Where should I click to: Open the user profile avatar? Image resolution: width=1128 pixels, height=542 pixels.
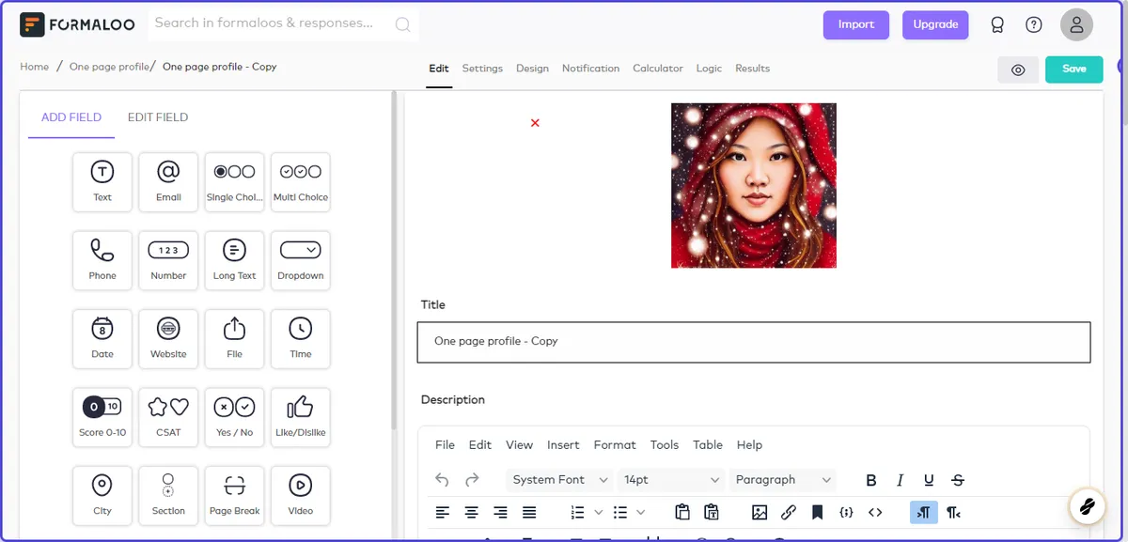point(1076,24)
